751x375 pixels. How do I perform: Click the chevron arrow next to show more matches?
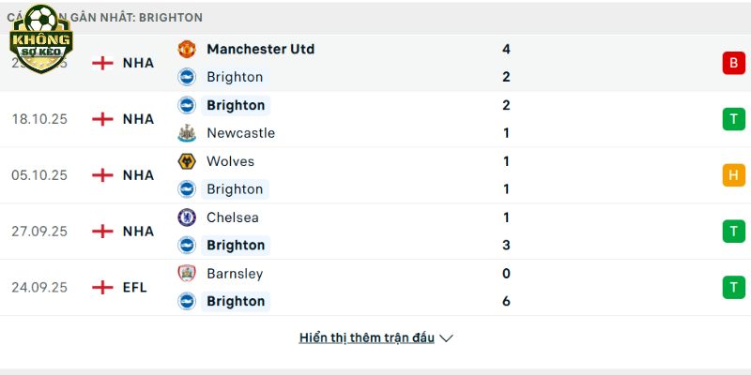(x=447, y=337)
